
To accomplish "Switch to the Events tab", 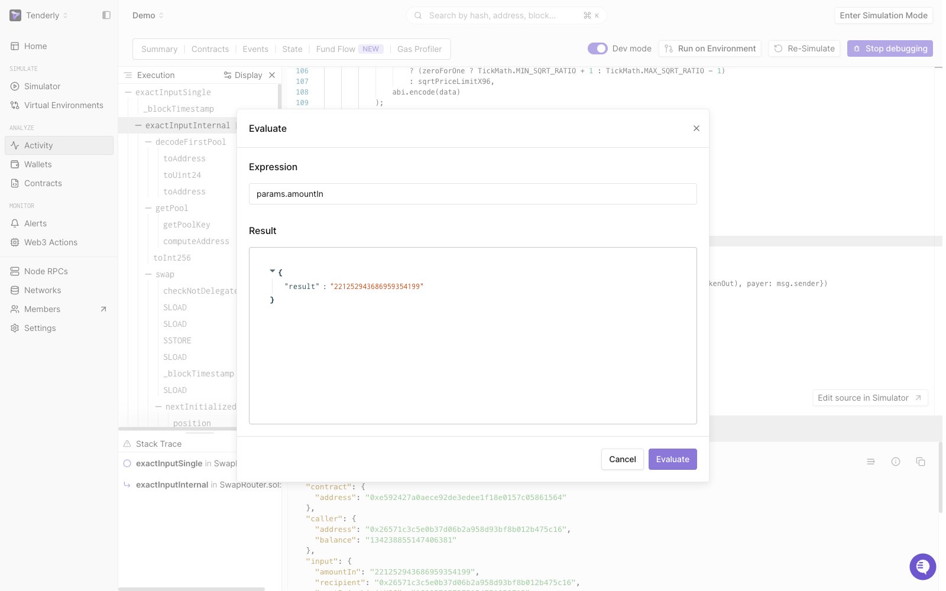I will pyautogui.click(x=255, y=49).
